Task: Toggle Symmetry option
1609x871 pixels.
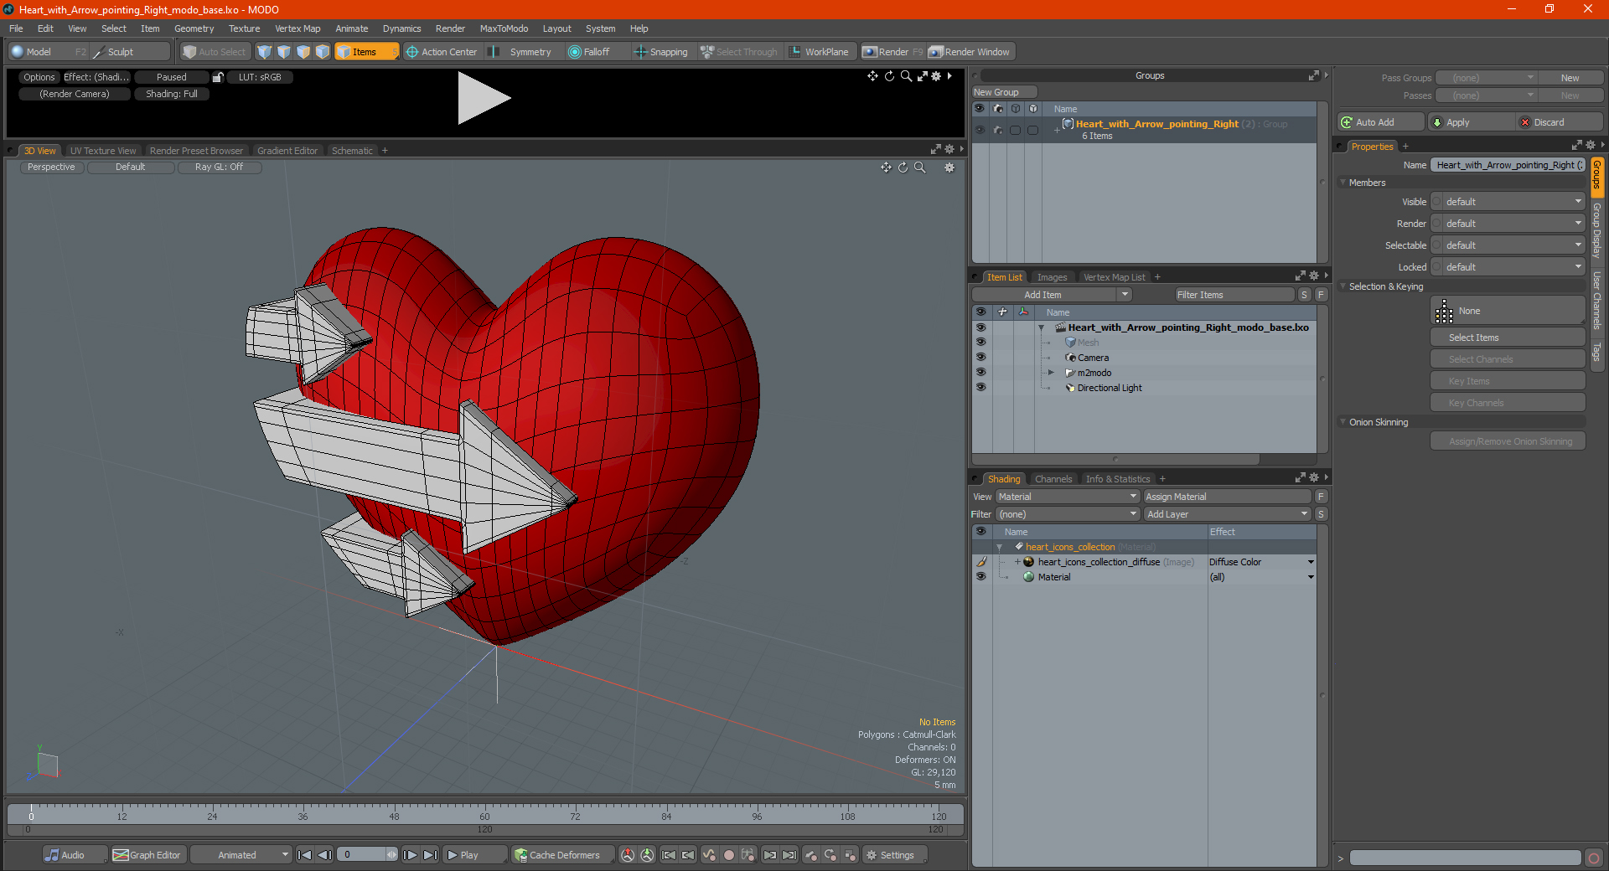Action: click(x=520, y=52)
